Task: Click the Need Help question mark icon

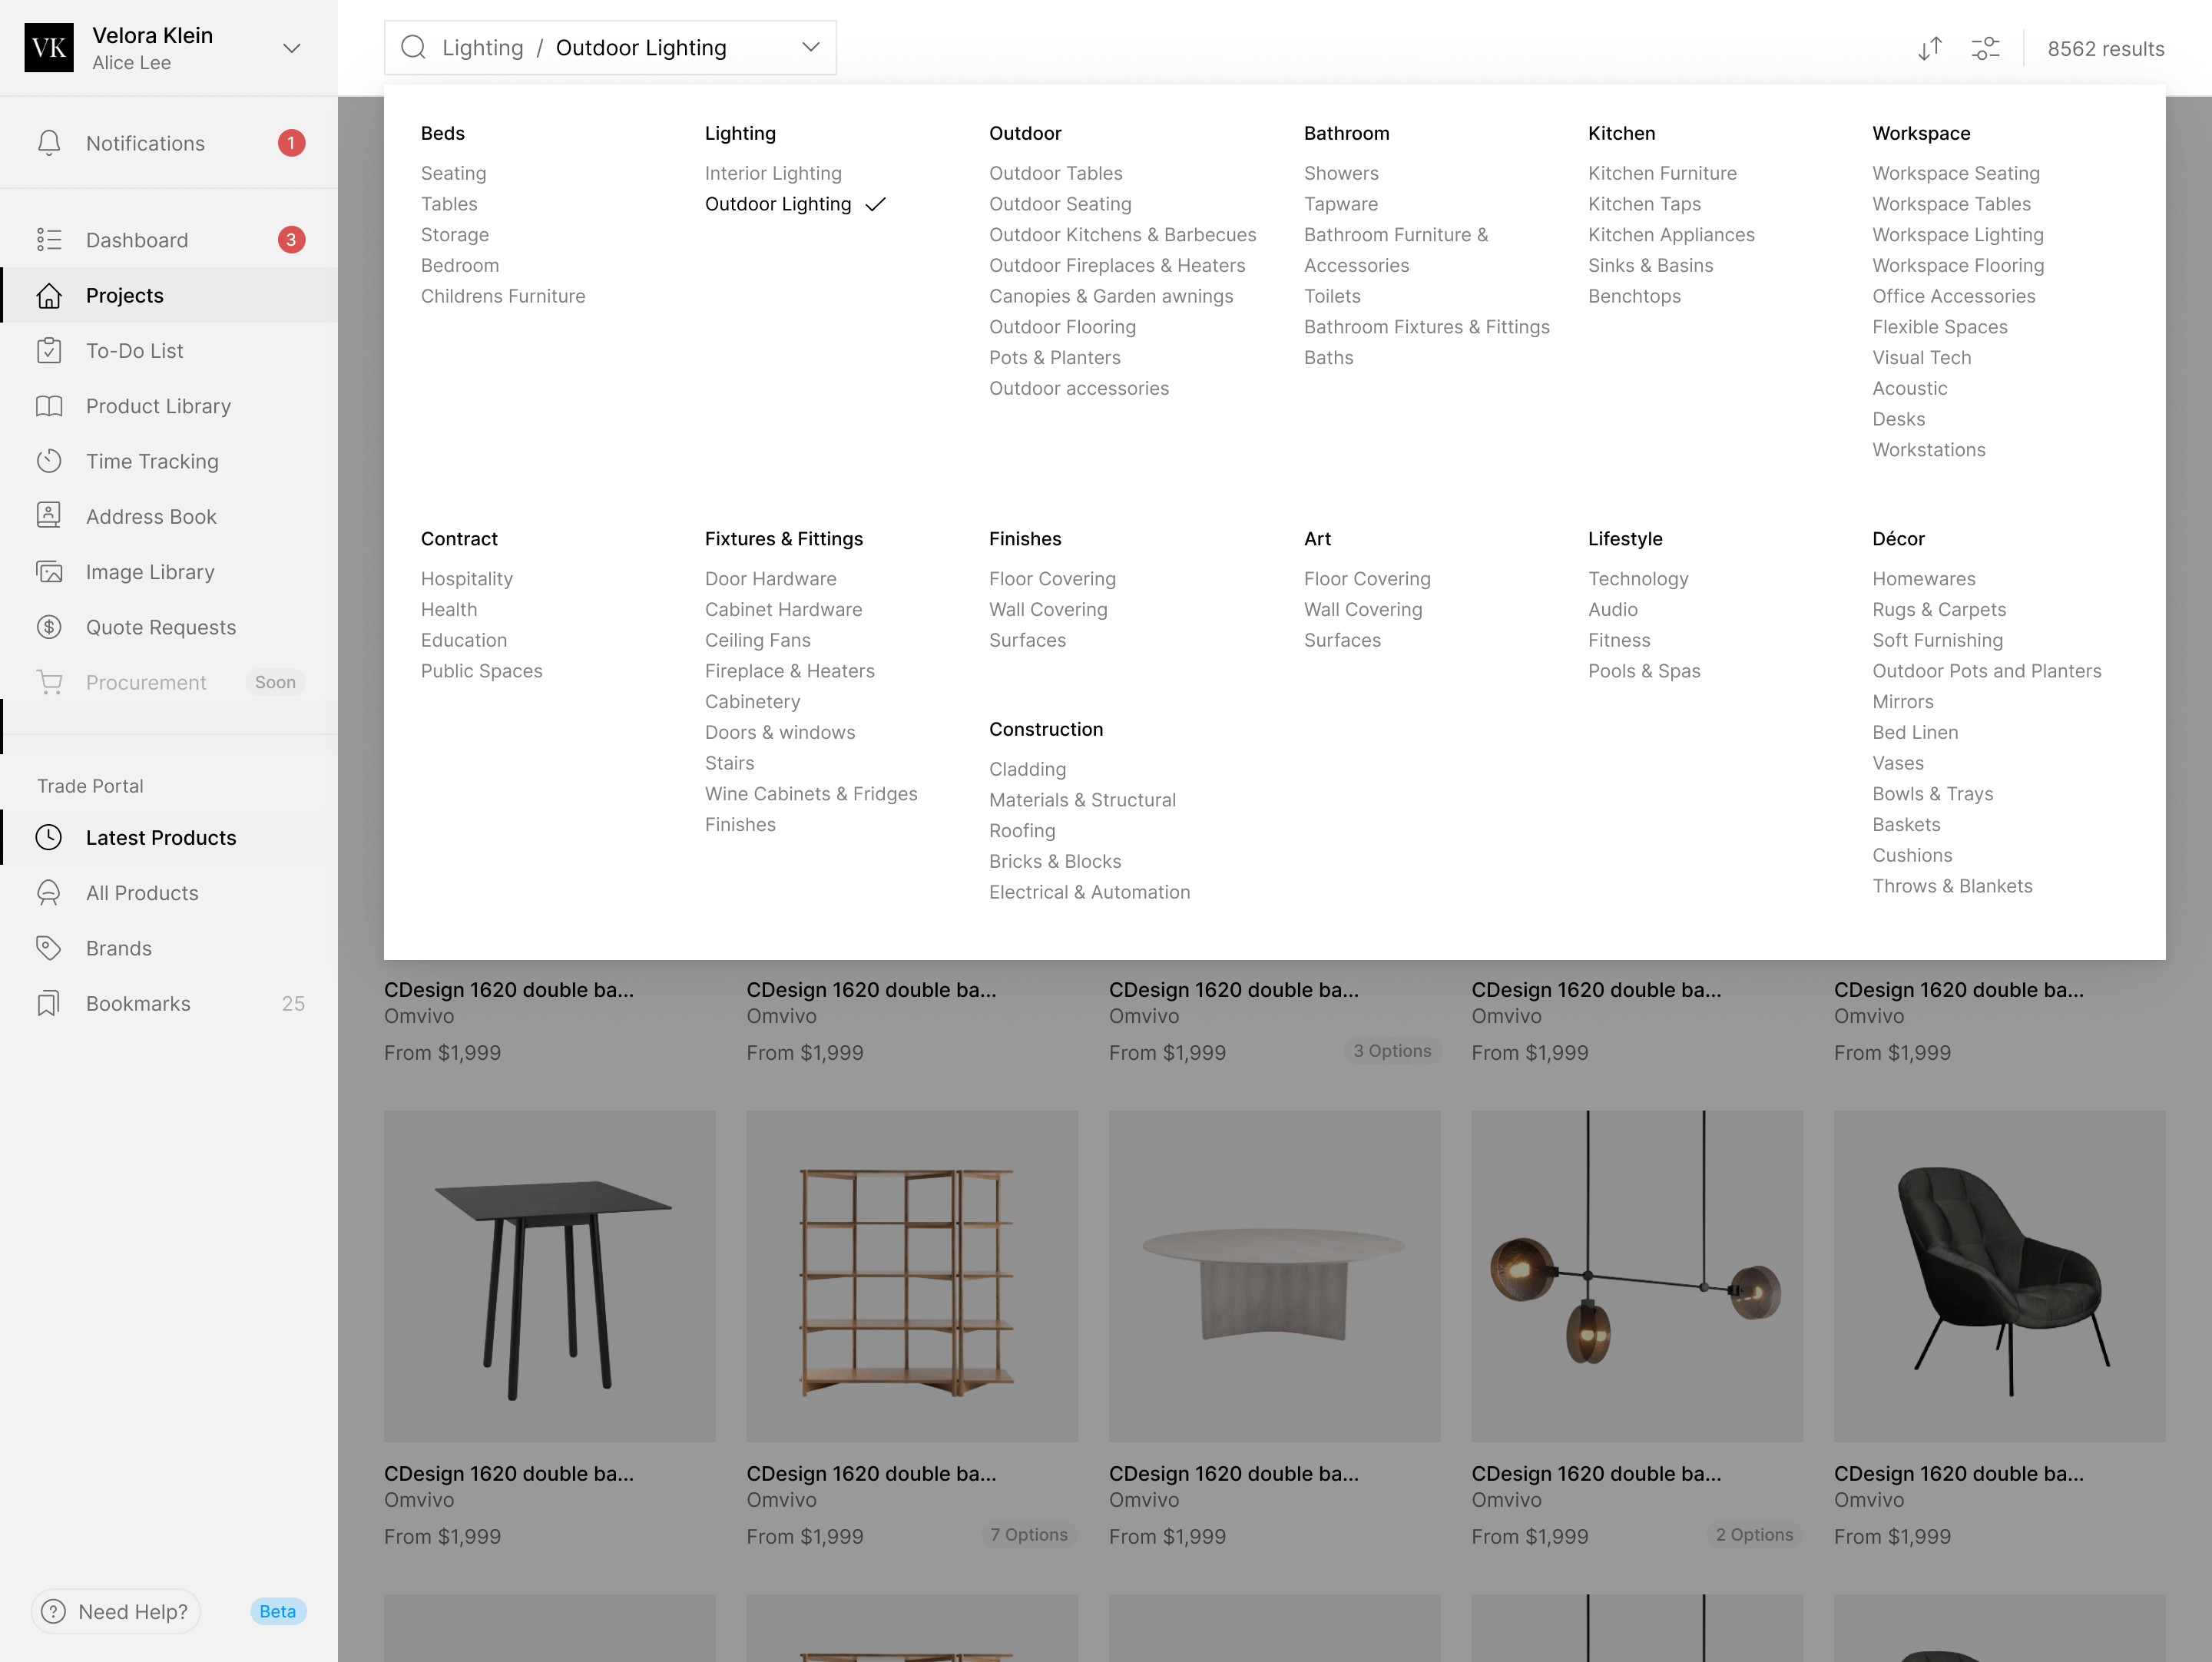Action: [x=54, y=1611]
